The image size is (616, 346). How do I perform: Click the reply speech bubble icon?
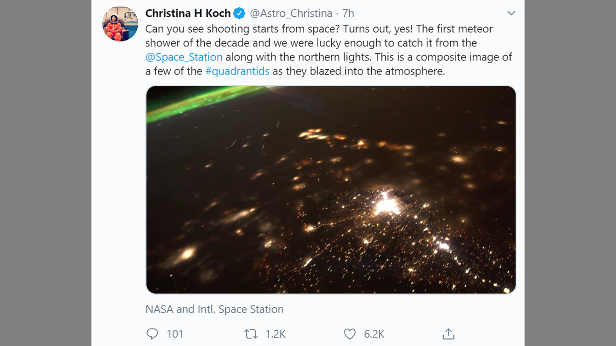(x=152, y=334)
